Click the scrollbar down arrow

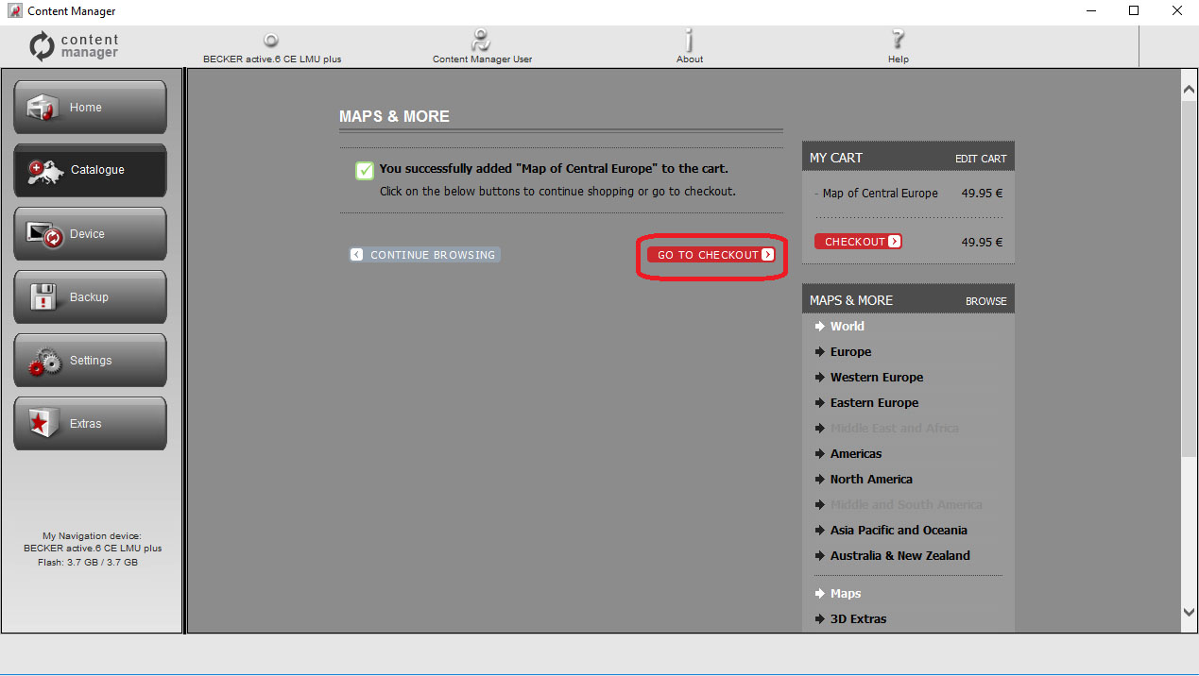(x=1189, y=612)
